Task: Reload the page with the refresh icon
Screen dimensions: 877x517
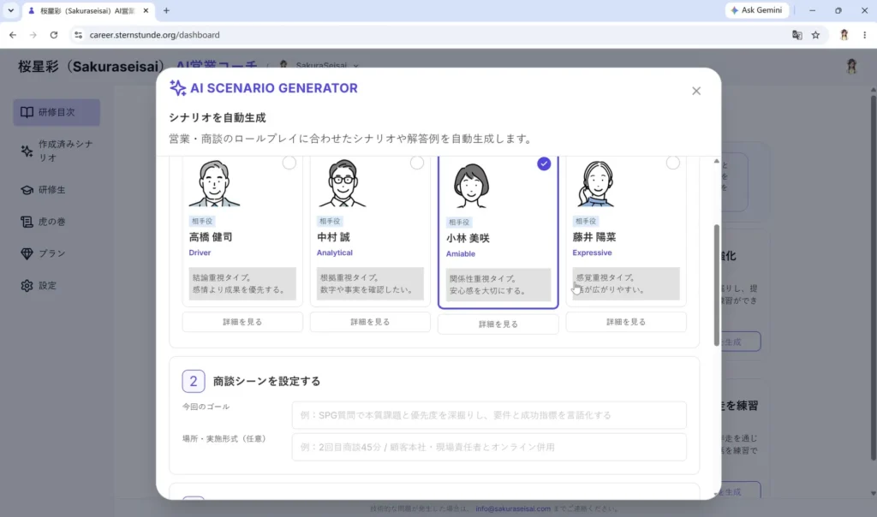Action: coord(54,34)
